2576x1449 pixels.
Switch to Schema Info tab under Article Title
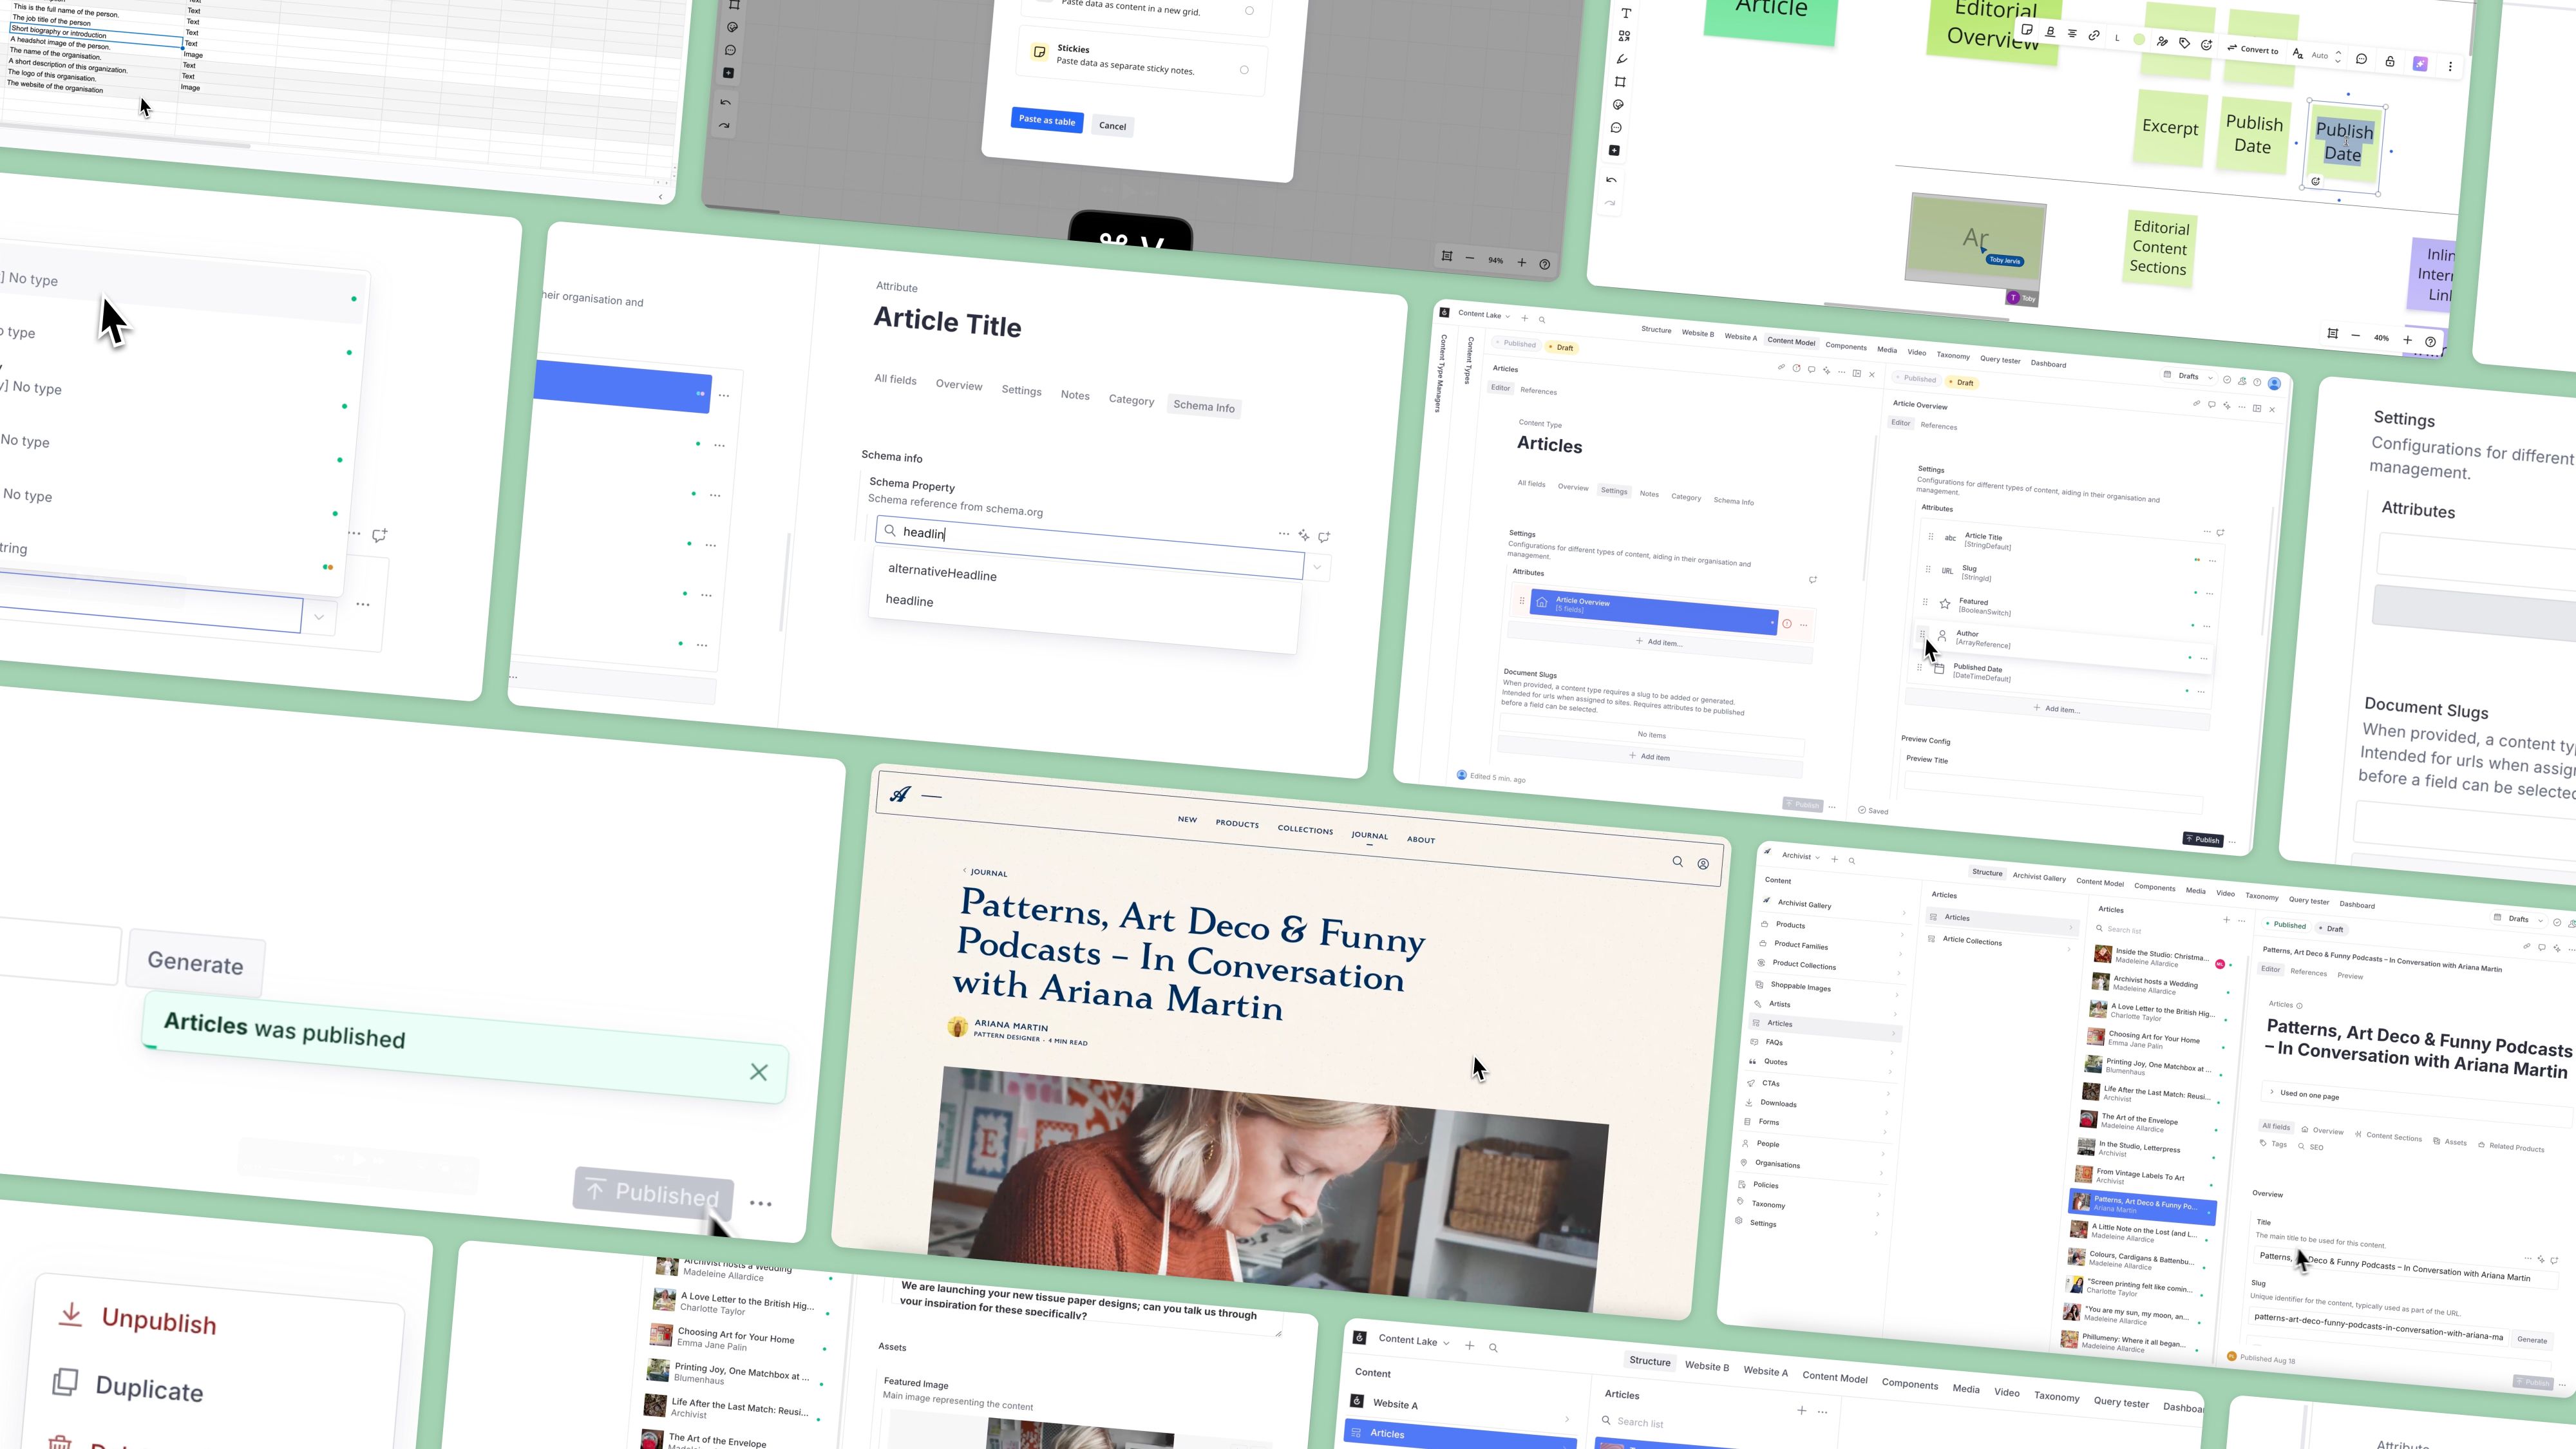click(1204, 406)
